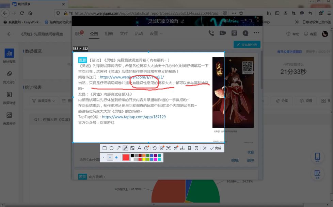Select the mosaic blur tool
The image size is (333, 207).
(x=132, y=148)
